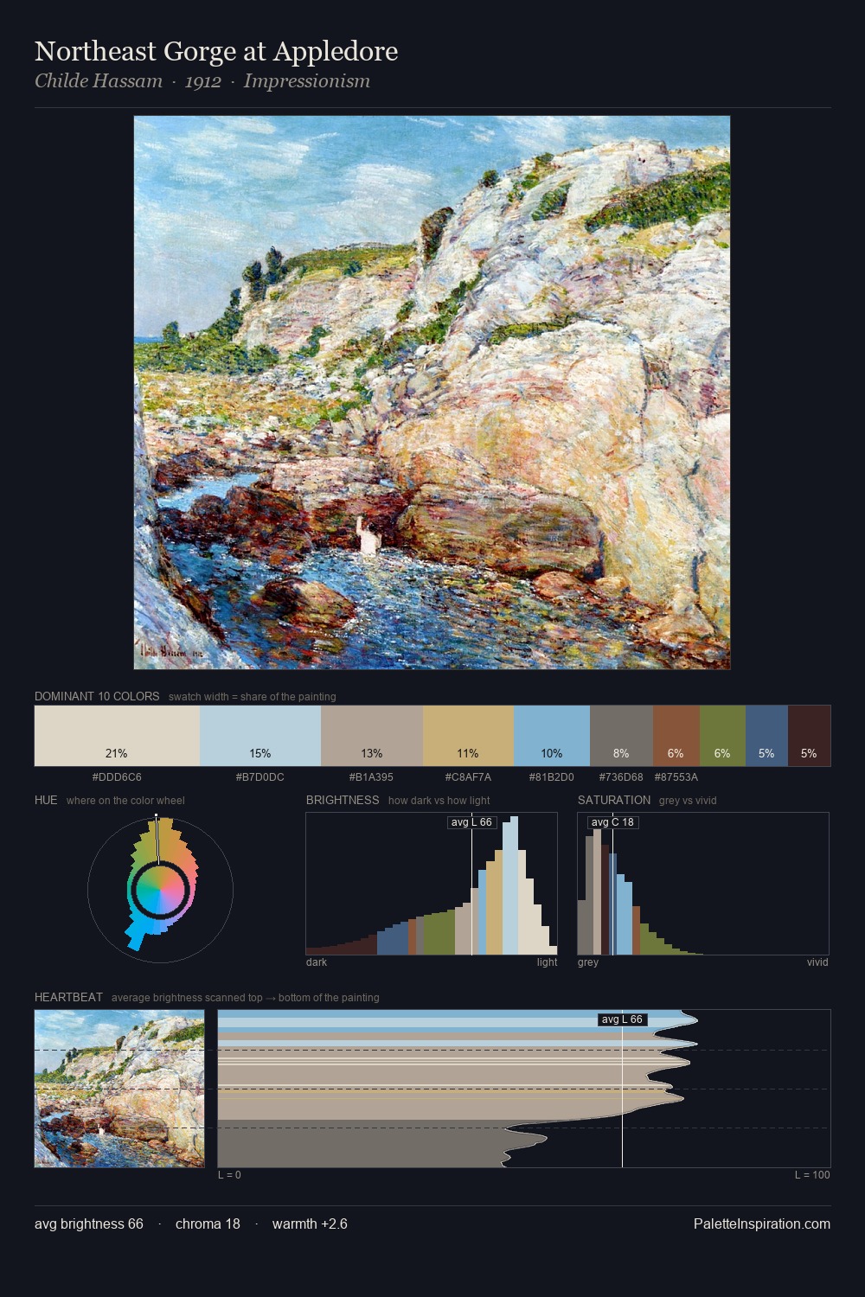This screenshot has height=1297, width=865.
Task: Select the 6% olive green swatch
Action: [x=722, y=736]
